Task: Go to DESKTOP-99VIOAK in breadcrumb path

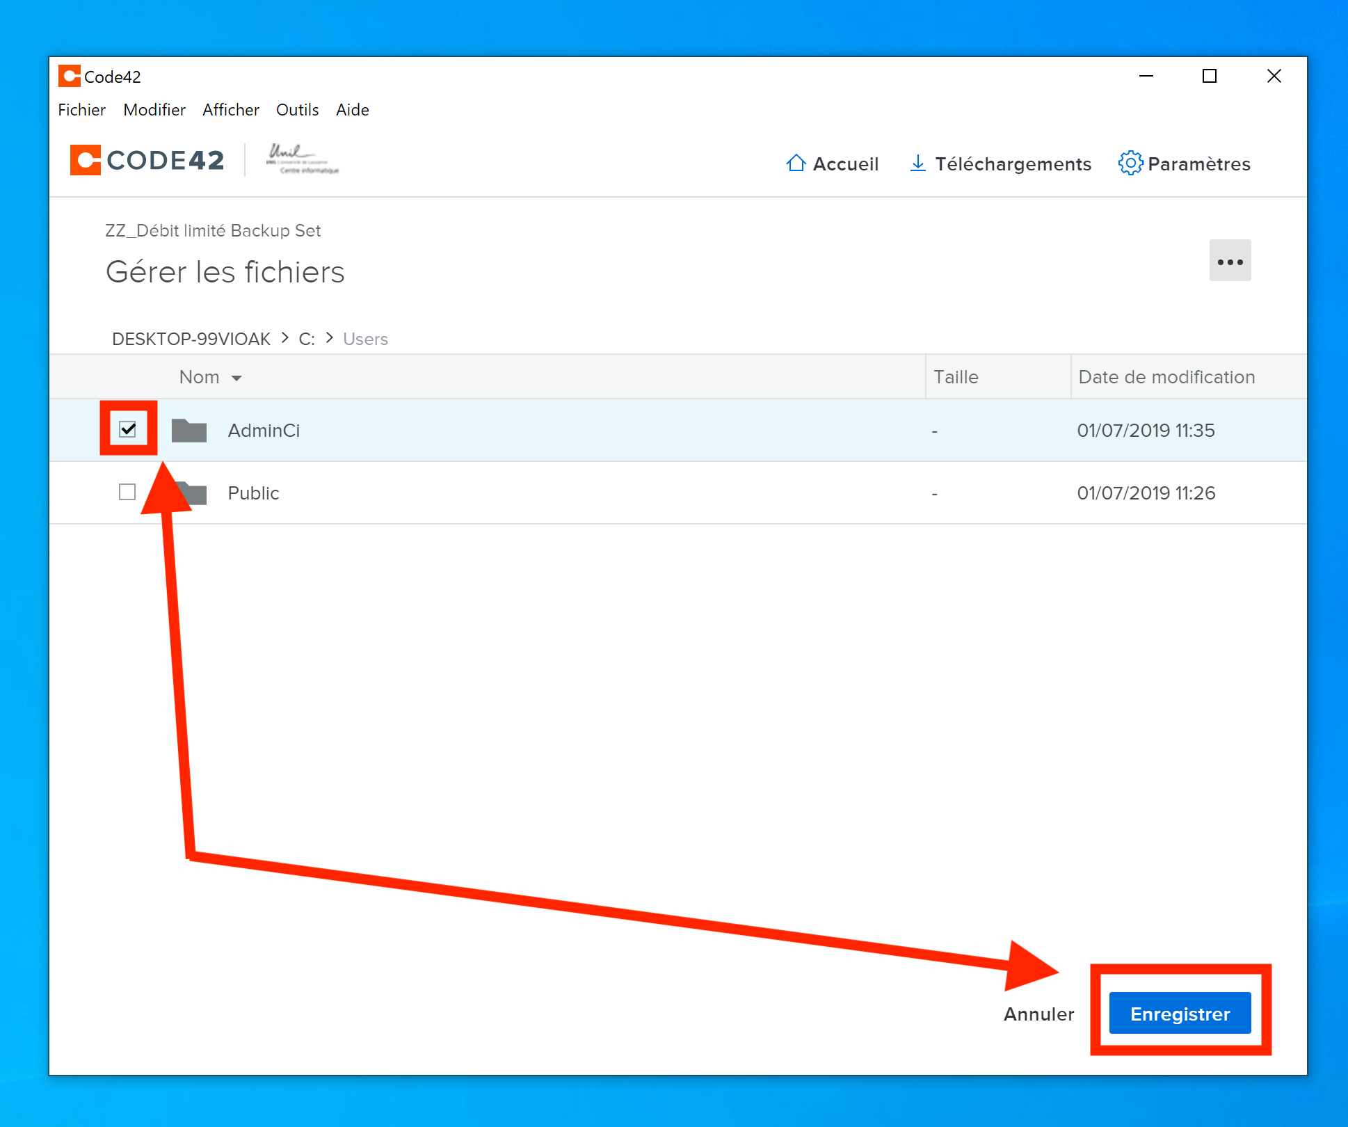Action: [x=191, y=339]
